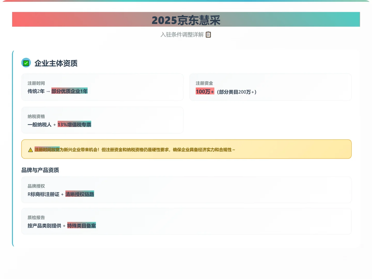Click highlighted text 部分优质企业1年
This screenshot has width=372, height=279.
pyautogui.click(x=69, y=91)
